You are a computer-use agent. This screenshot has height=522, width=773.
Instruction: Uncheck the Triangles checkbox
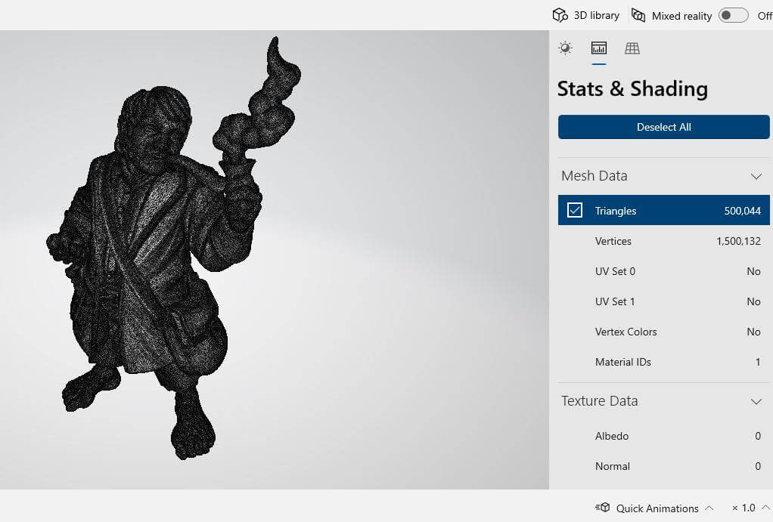(575, 211)
